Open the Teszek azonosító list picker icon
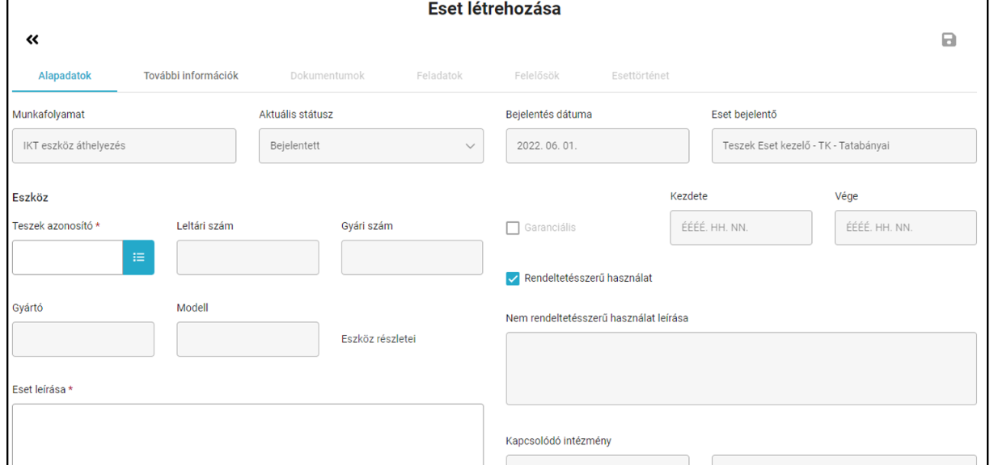The height and width of the screenshot is (465, 994). (138, 258)
